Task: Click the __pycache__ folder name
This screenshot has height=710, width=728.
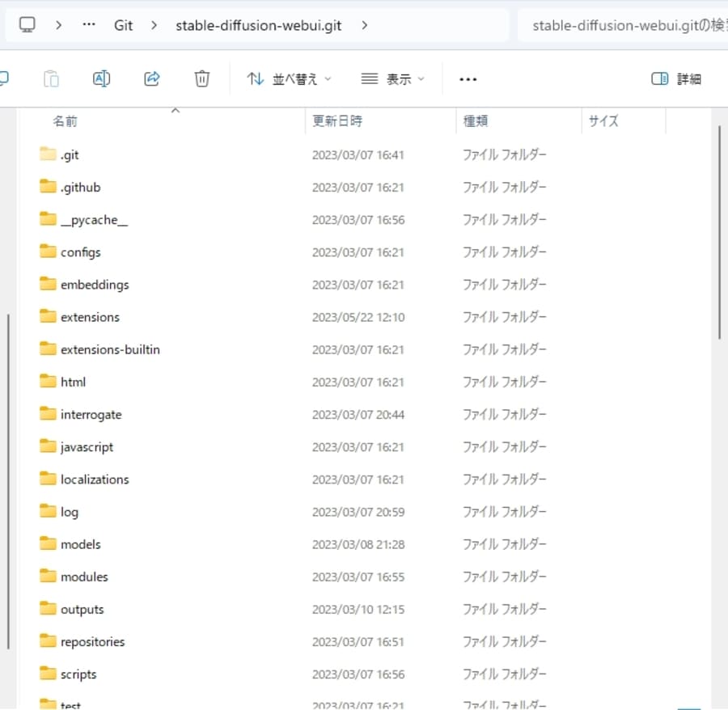Action: pos(95,220)
